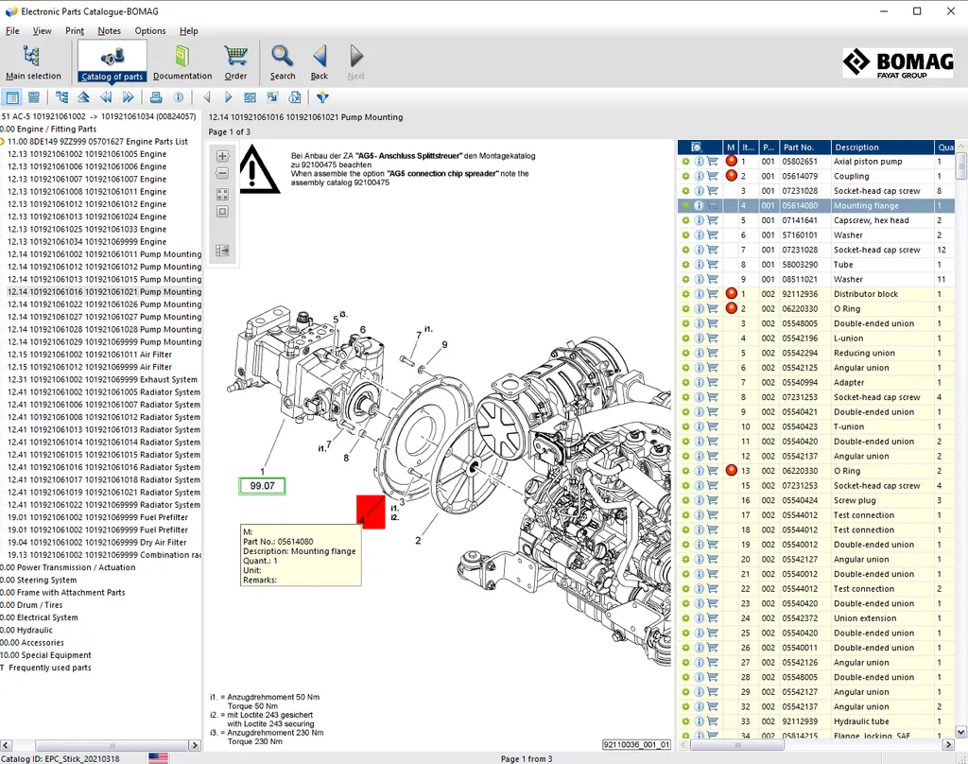968x764 pixels.
Task: Open the Notes menu
Action: [109, 31]
